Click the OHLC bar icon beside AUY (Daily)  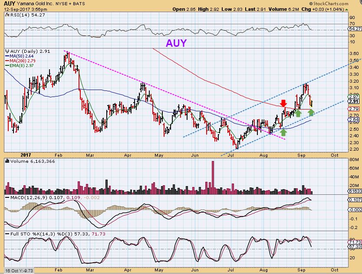point(7,51)
